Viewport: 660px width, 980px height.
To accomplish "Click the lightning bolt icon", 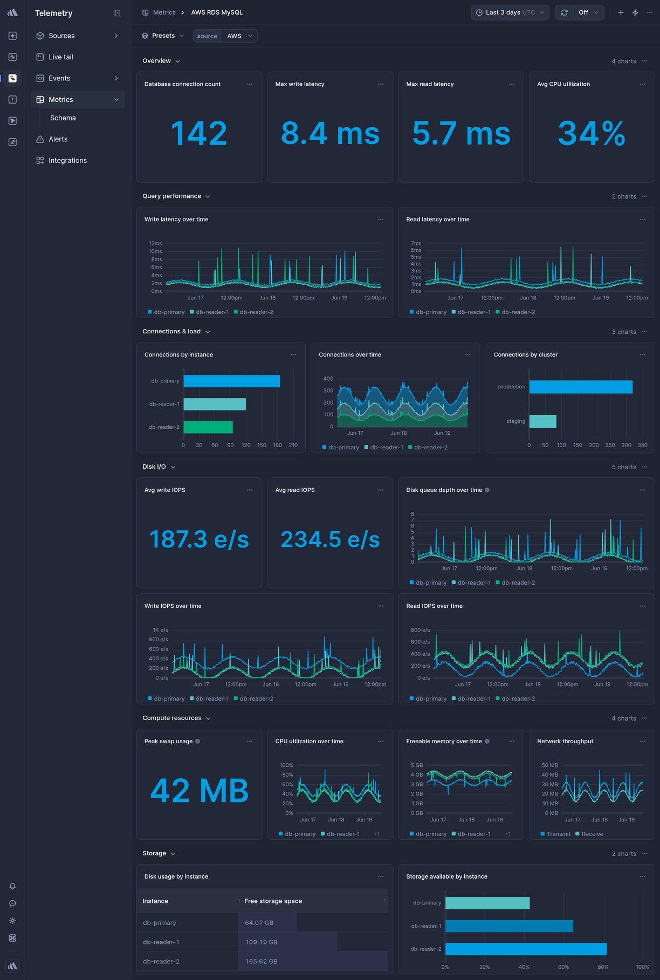I will click(x=635, y=12).
